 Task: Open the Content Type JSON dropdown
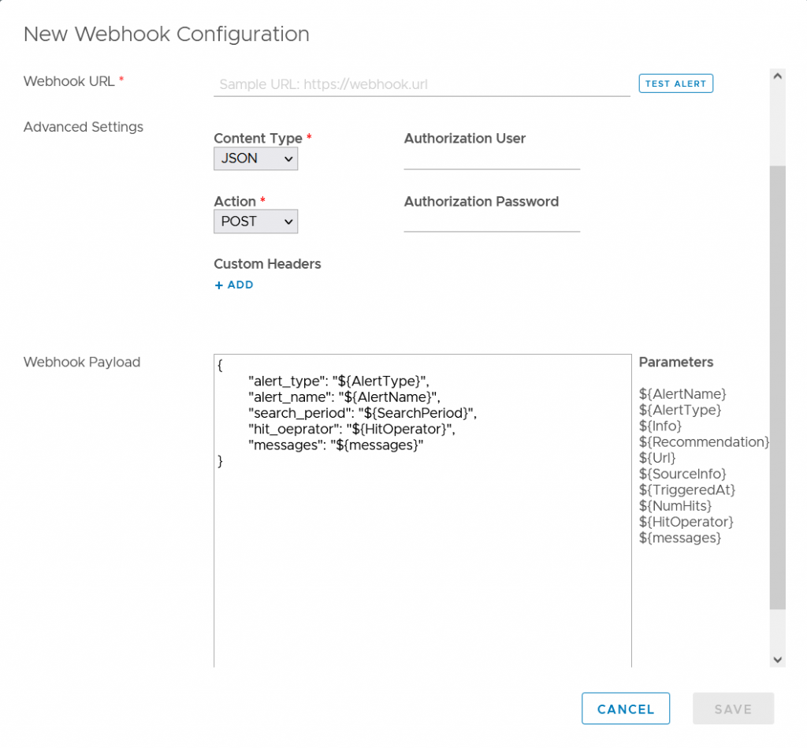256,158
